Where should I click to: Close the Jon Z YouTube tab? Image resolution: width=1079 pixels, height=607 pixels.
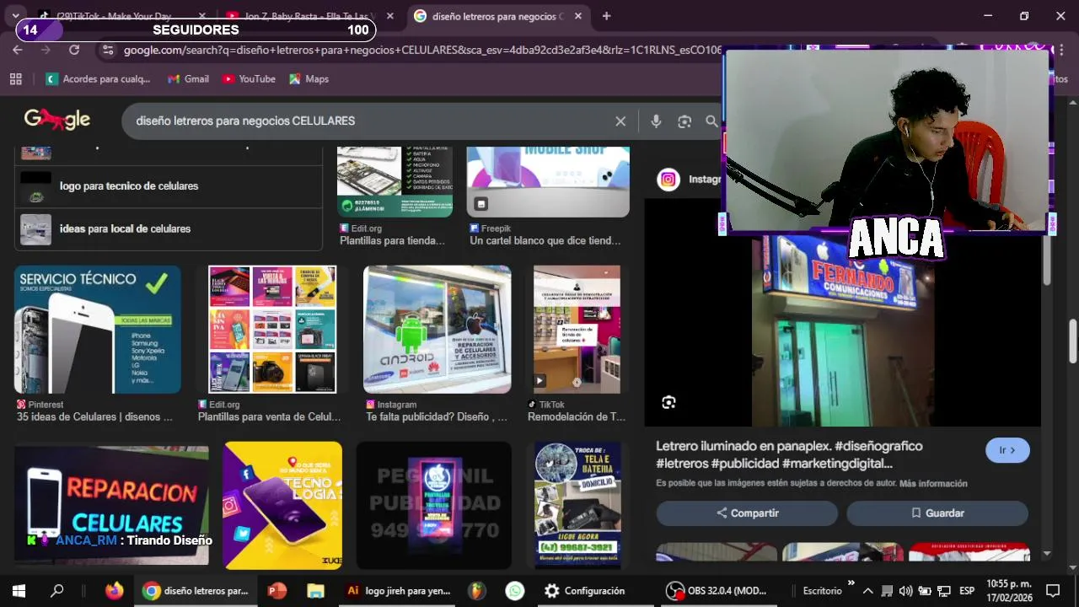[389, 16]
